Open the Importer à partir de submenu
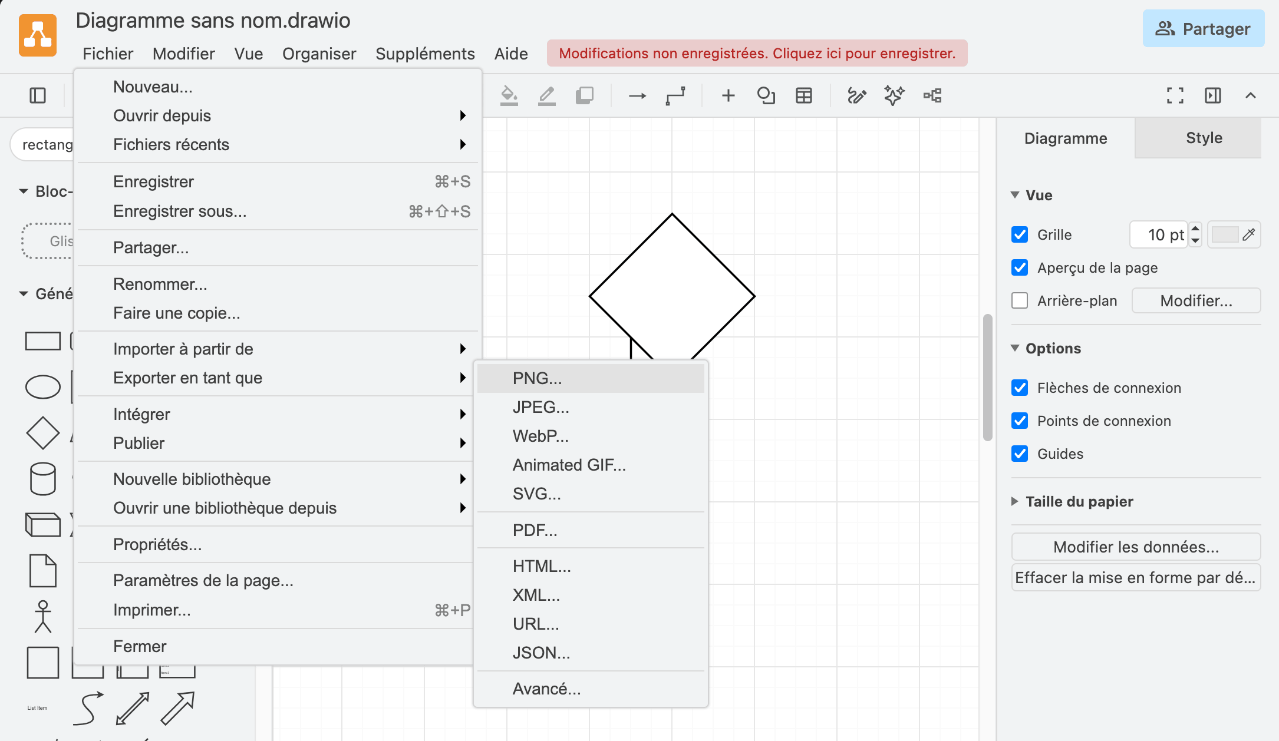Screen dimensions: 1279x741 (278, 349)
